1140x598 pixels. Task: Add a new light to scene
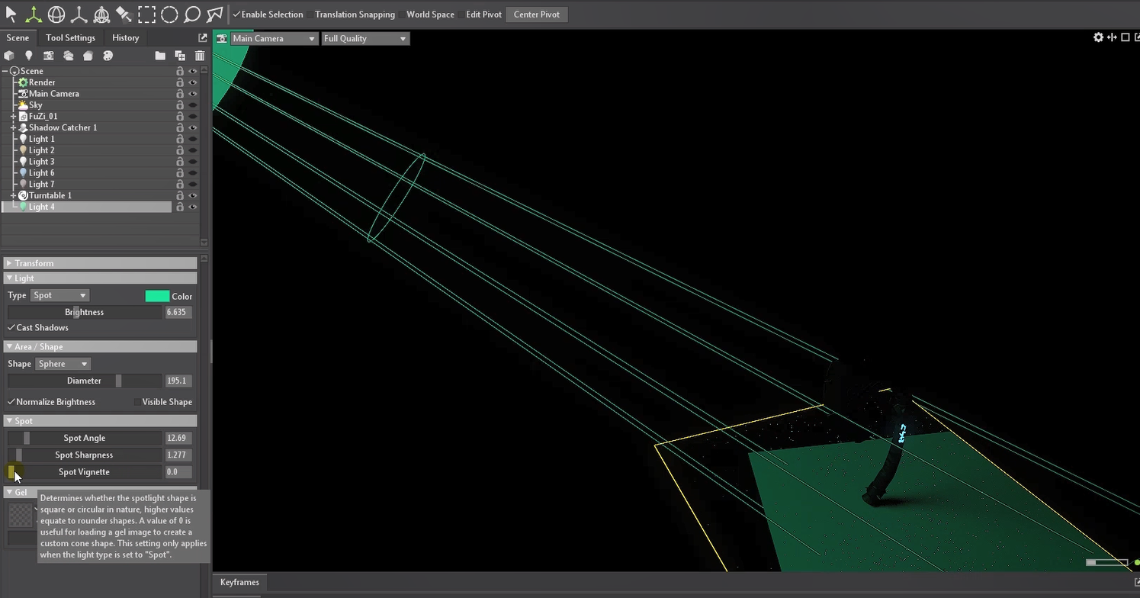28,56
